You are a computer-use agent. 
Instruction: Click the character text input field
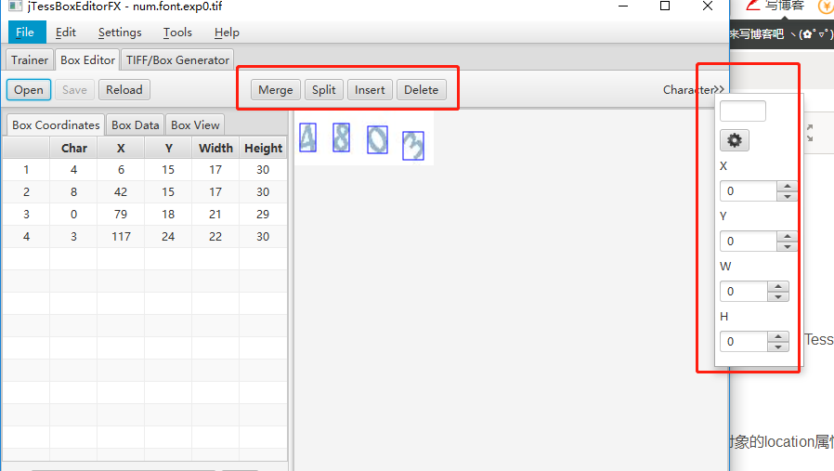pos(742,111)
